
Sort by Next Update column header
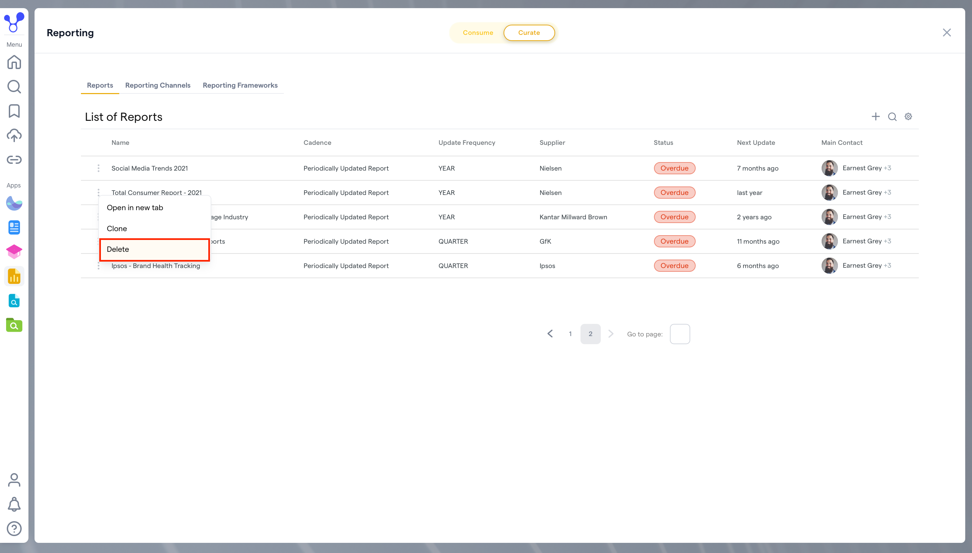click(756, 143)
